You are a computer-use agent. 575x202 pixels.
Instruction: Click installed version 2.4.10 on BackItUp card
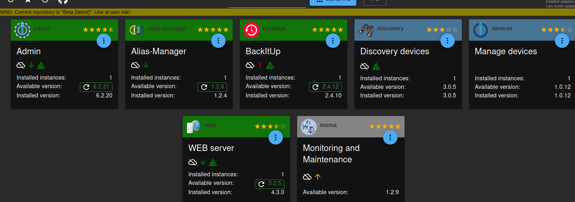pyautogui.click(x=333, y=96)
